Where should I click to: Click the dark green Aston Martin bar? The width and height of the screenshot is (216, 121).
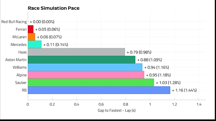coord(81,60)
